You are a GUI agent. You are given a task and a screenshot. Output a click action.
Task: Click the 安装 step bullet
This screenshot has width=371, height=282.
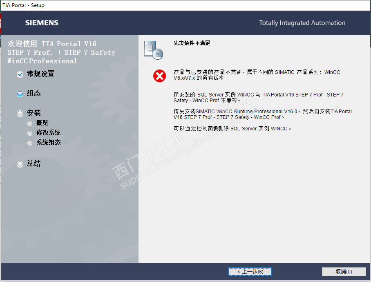[x=20, y=114]
